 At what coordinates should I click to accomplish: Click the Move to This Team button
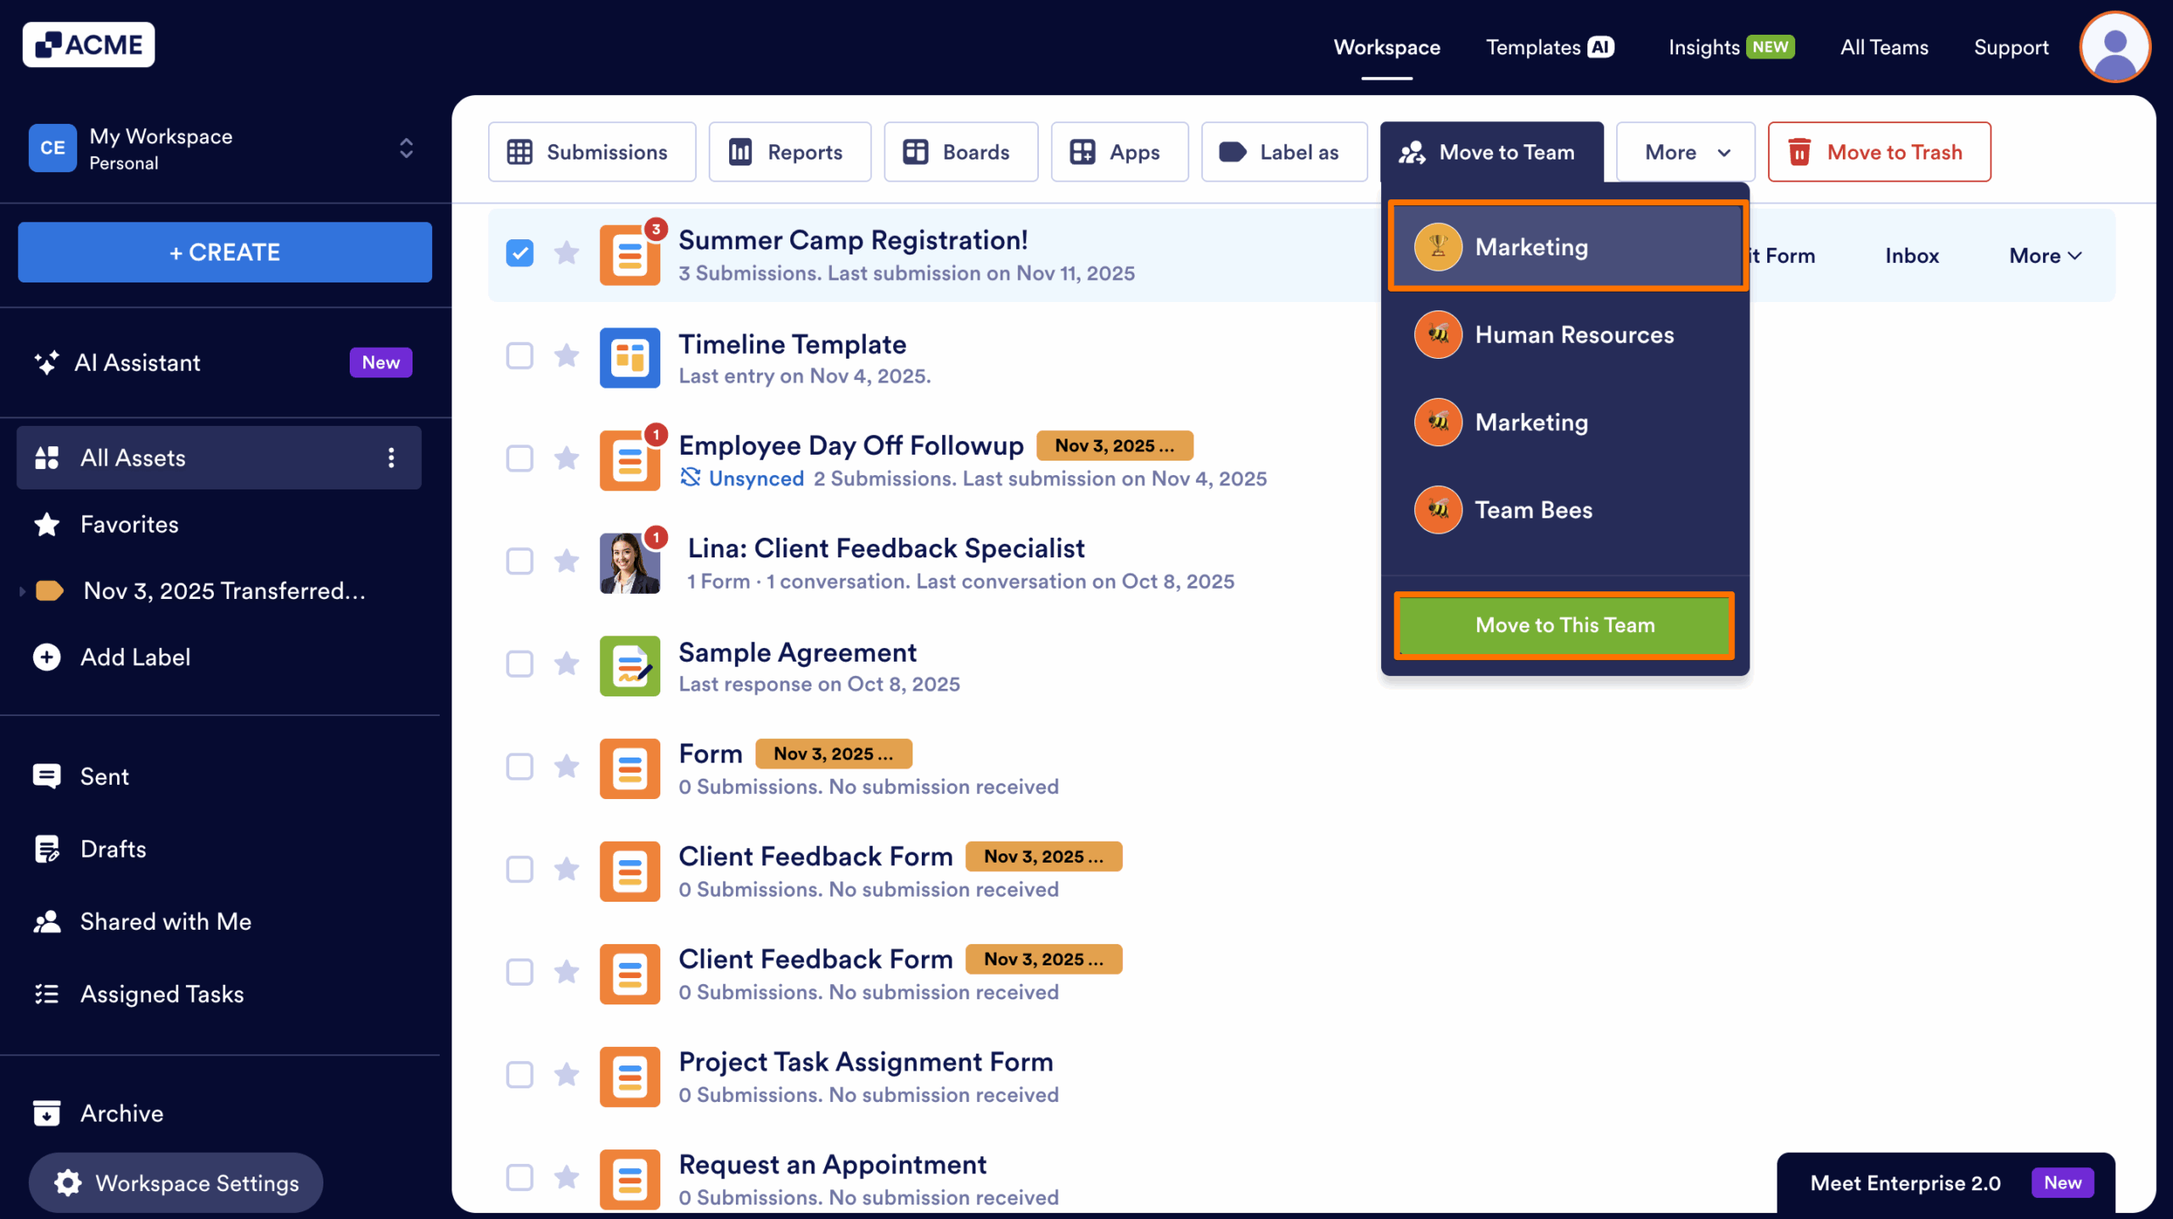(x=1564, y=625)
